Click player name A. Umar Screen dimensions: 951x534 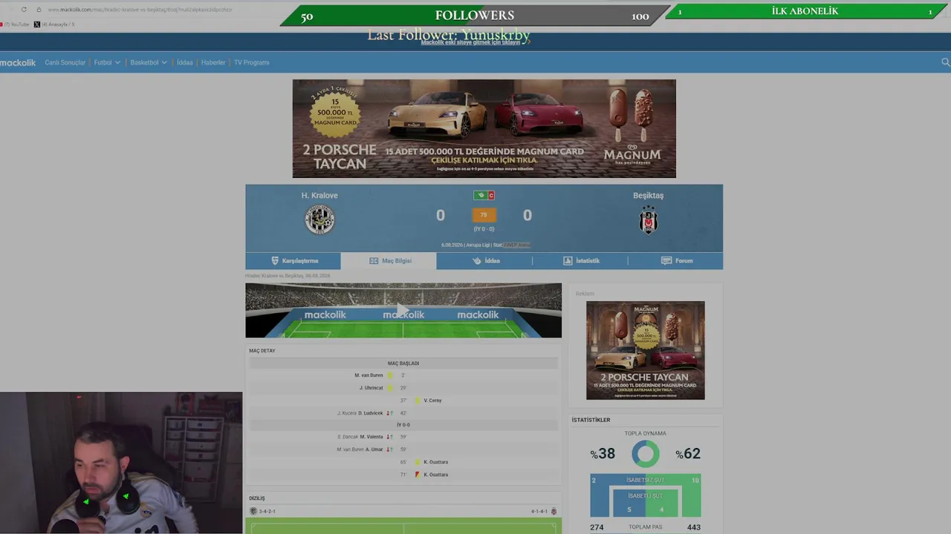[x=374, y=449]
